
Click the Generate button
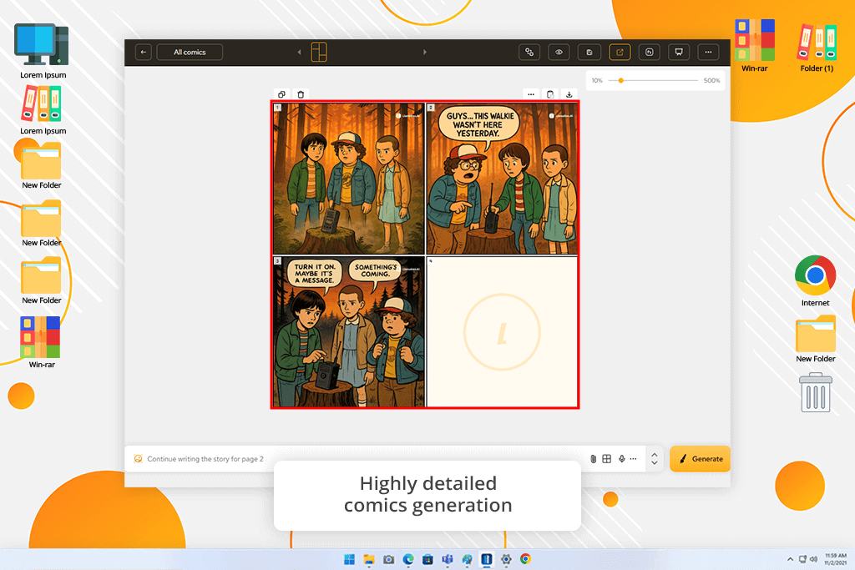pos(701,459)
